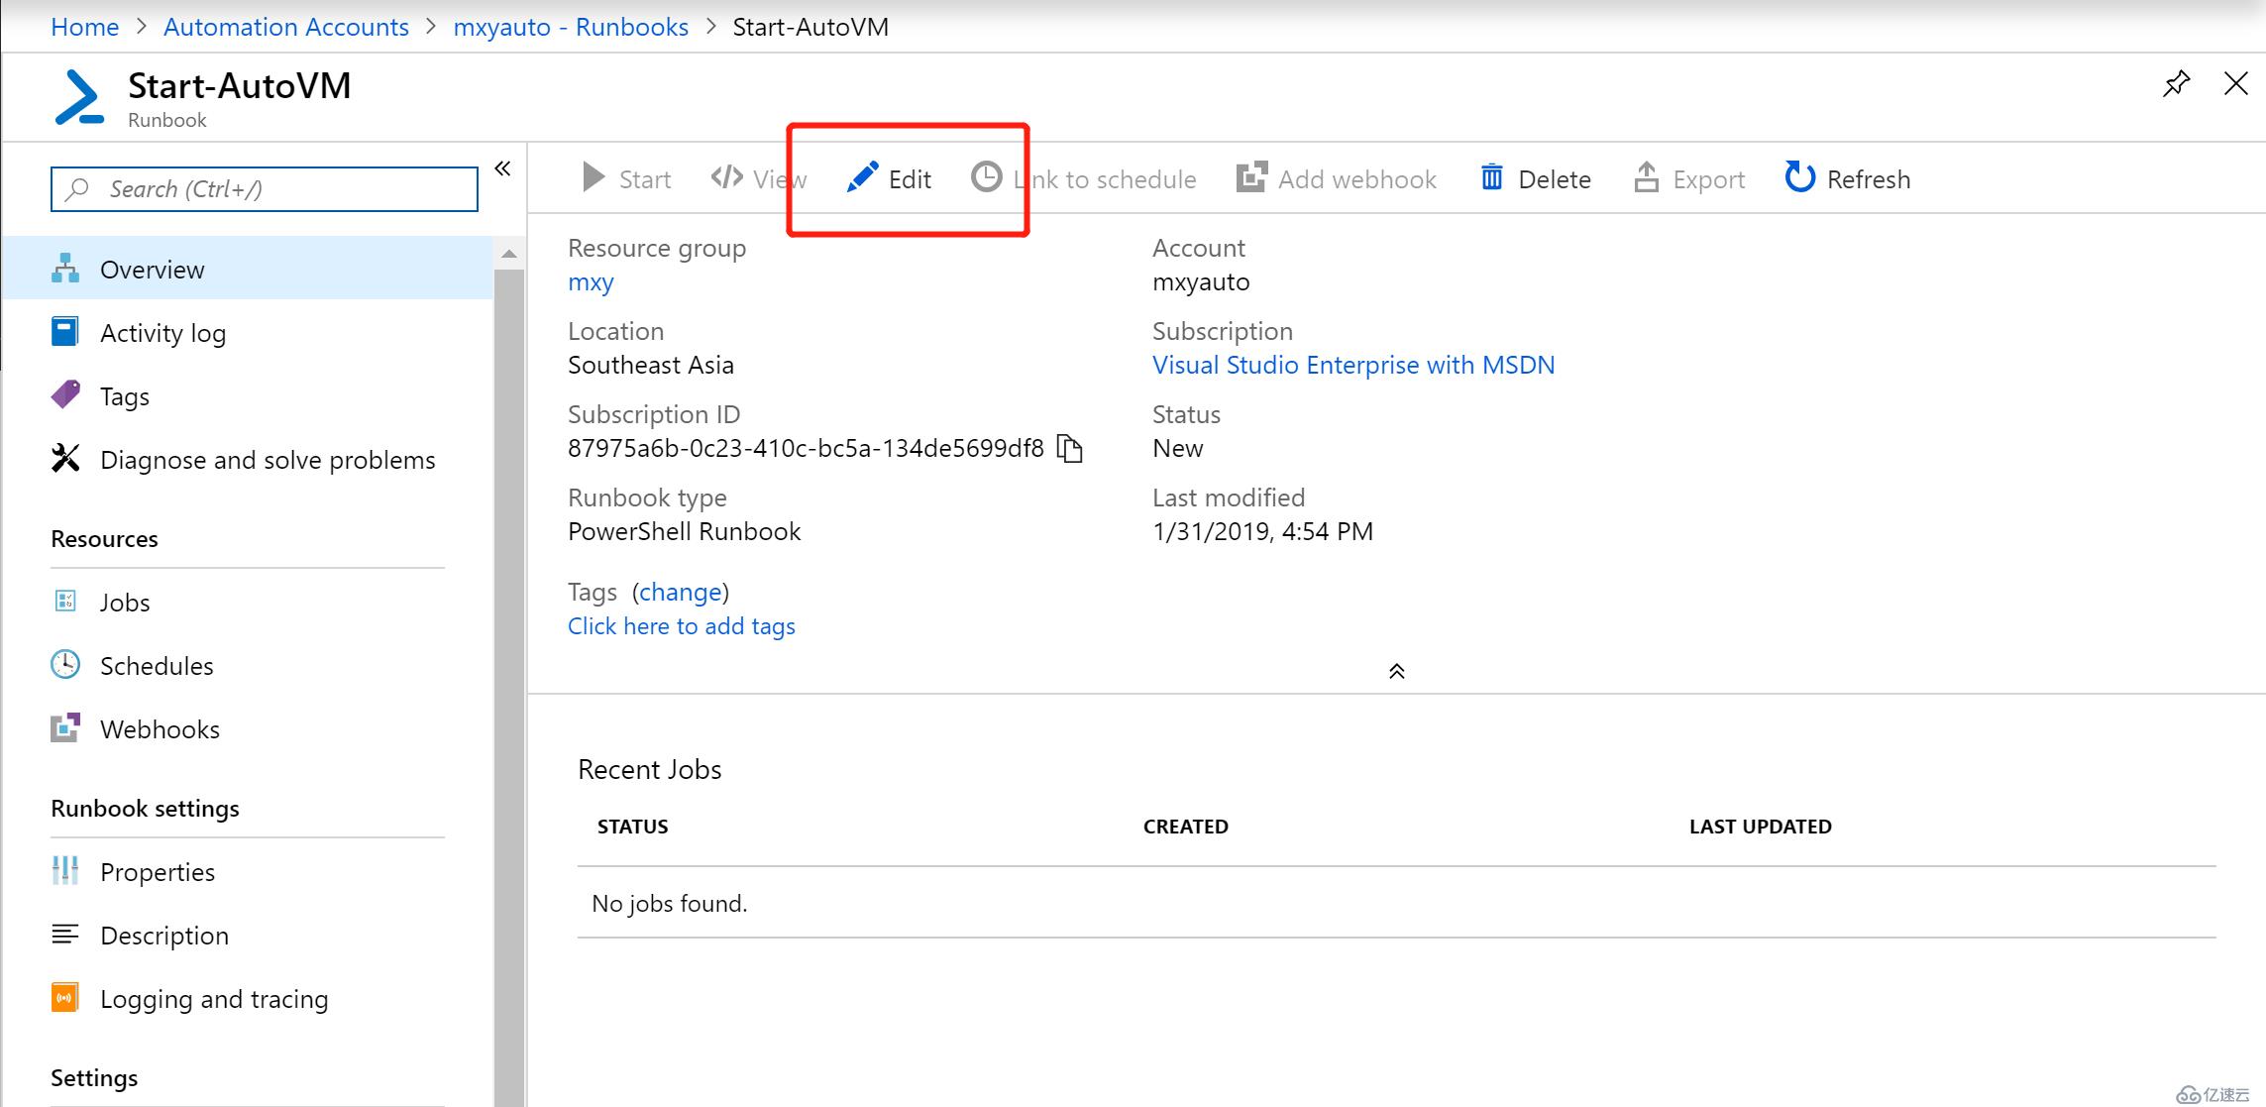Screen dimensions: 2266x1107
Task: Click the Export label
Action: point(1709,179)
